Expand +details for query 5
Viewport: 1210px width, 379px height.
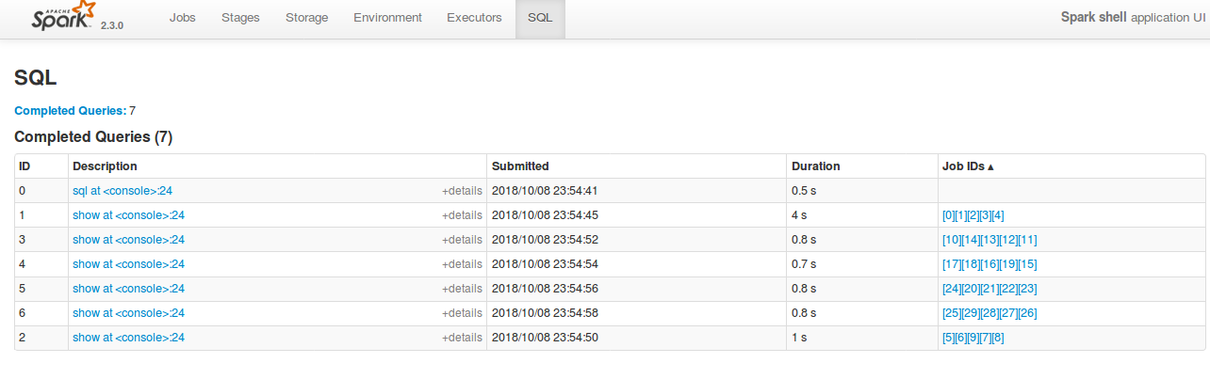tap(462, 289)
